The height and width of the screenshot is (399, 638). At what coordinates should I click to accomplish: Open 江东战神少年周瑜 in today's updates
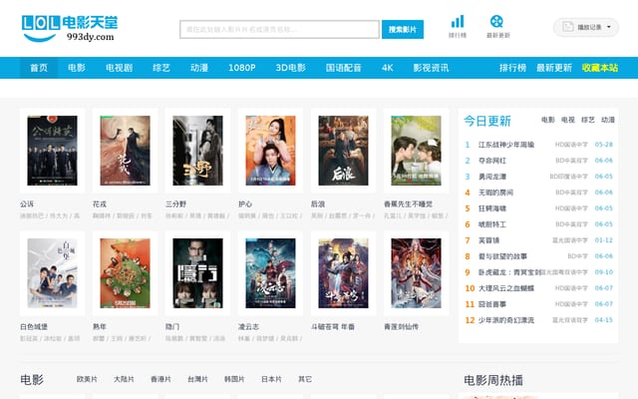coord(506,145)
